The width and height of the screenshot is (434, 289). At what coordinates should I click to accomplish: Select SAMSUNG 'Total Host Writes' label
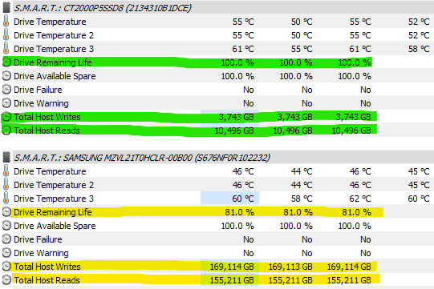tap(47, 267)
